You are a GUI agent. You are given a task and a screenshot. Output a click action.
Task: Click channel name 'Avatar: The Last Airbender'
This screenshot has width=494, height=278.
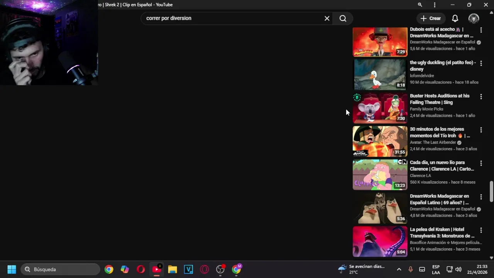pos(433,142)
